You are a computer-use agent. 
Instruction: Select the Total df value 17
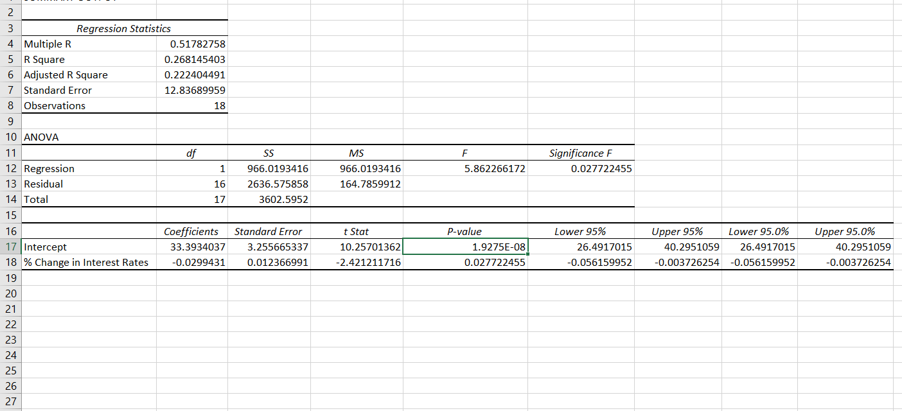click(x=192, y=200)
